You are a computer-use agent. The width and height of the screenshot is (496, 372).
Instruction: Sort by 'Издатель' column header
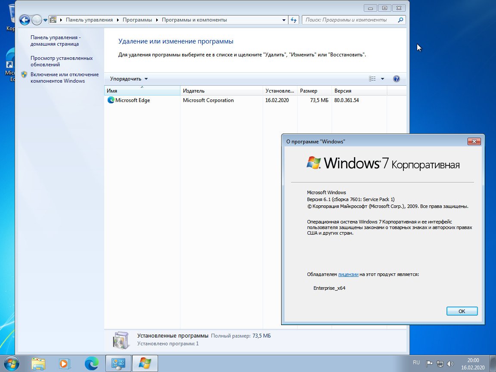[221, 91]
